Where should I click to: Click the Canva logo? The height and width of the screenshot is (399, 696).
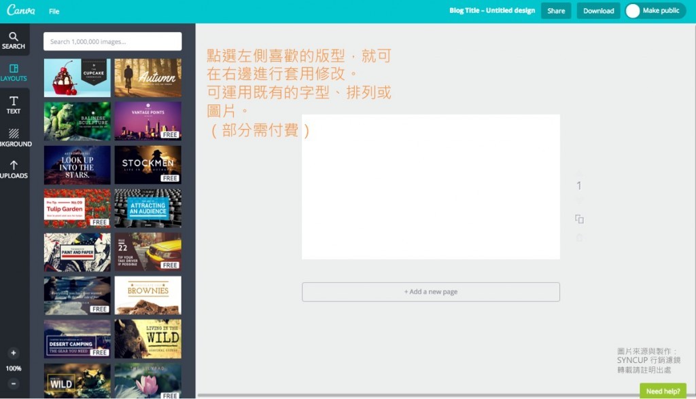click(x=20, y=10)
